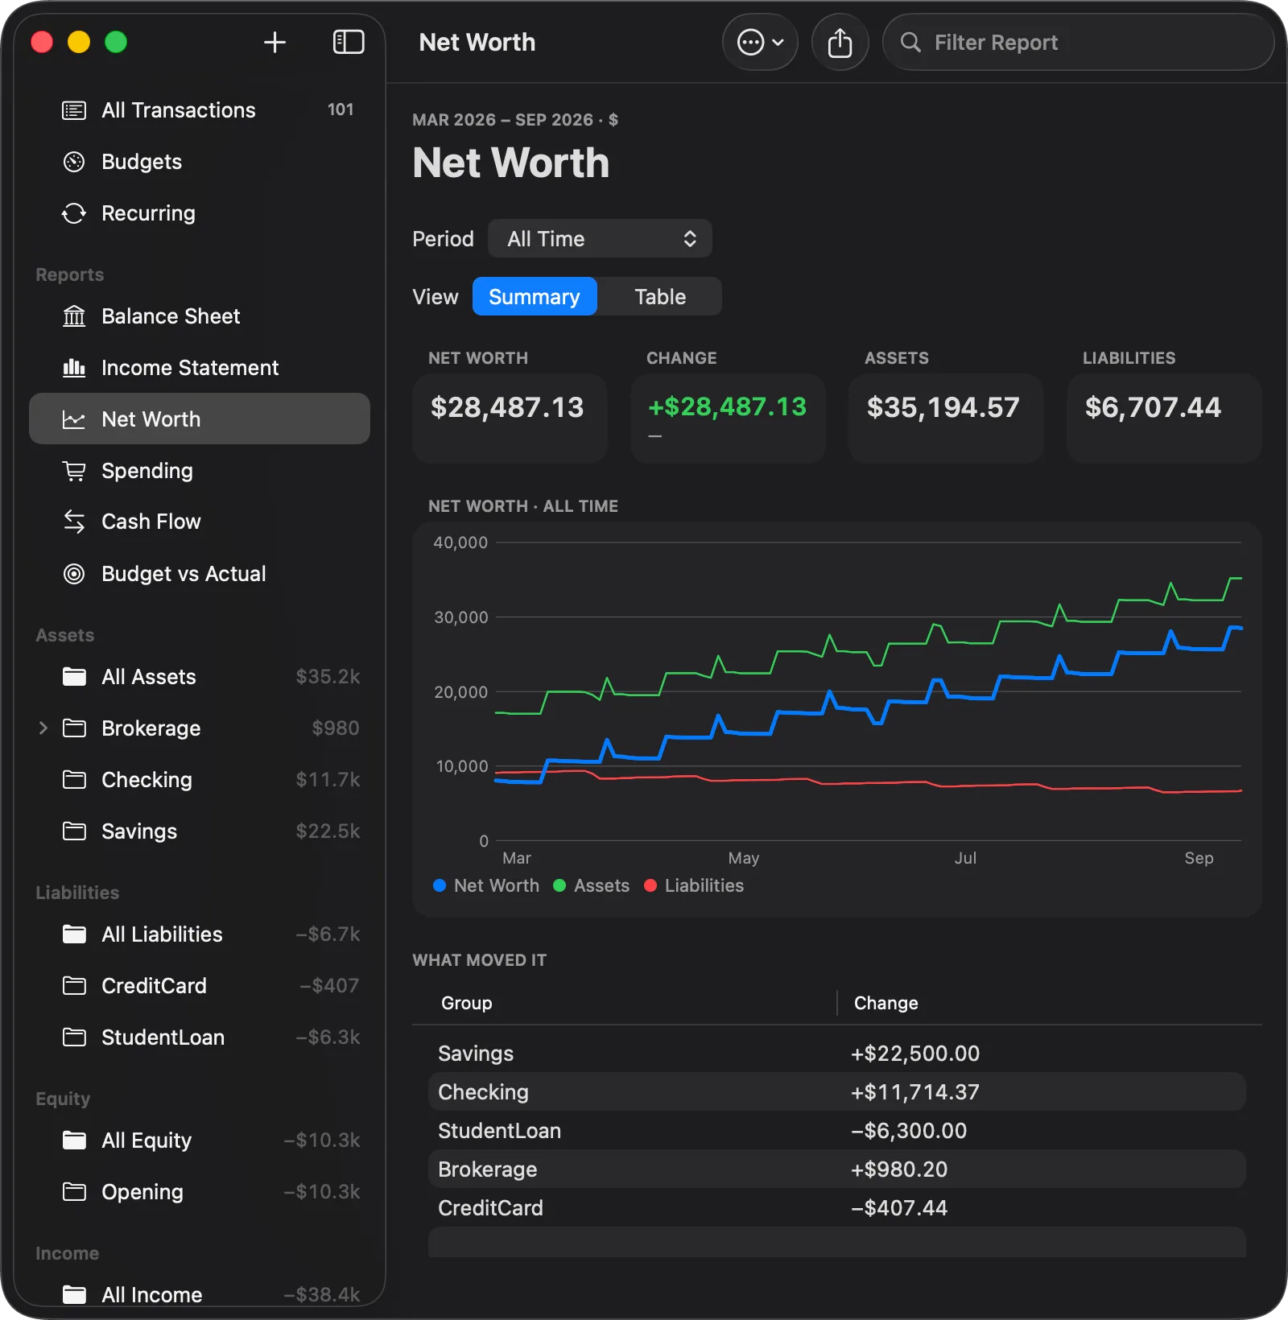This screenshot has height=1320, width=1288.
Task: Click the Income Statement bar chart icon
Action: click(74, 368)
